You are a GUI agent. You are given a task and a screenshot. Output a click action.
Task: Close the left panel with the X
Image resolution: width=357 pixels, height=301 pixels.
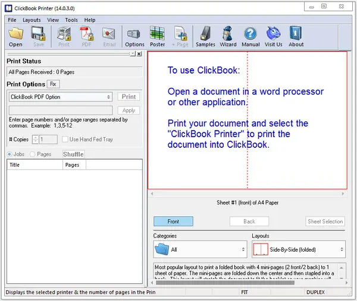coord(139,54)
